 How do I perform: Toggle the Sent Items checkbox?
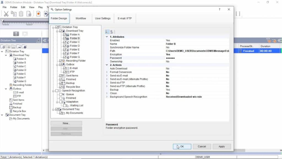pyautogui.click(x=61, y=76)
